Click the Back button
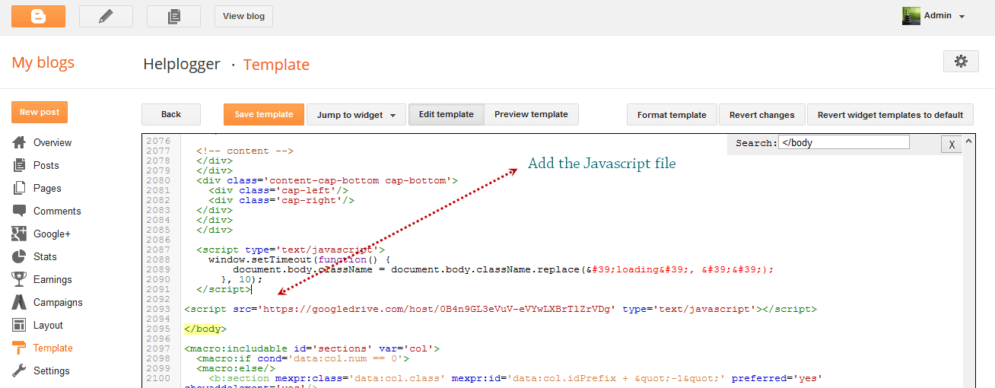The width and height of the screenshot is (995, 388). click(x=171, y=114)
